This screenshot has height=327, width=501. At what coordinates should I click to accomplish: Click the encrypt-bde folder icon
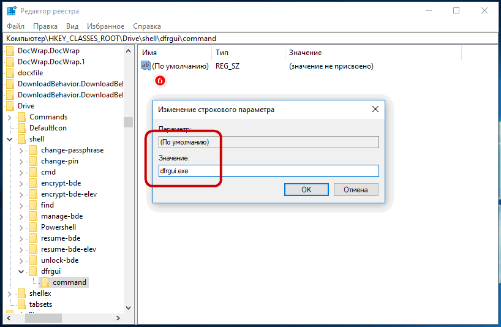coord(33,183)
